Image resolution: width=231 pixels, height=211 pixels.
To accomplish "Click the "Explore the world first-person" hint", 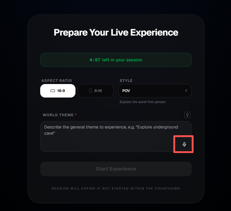I will click(x=143, y=102).
